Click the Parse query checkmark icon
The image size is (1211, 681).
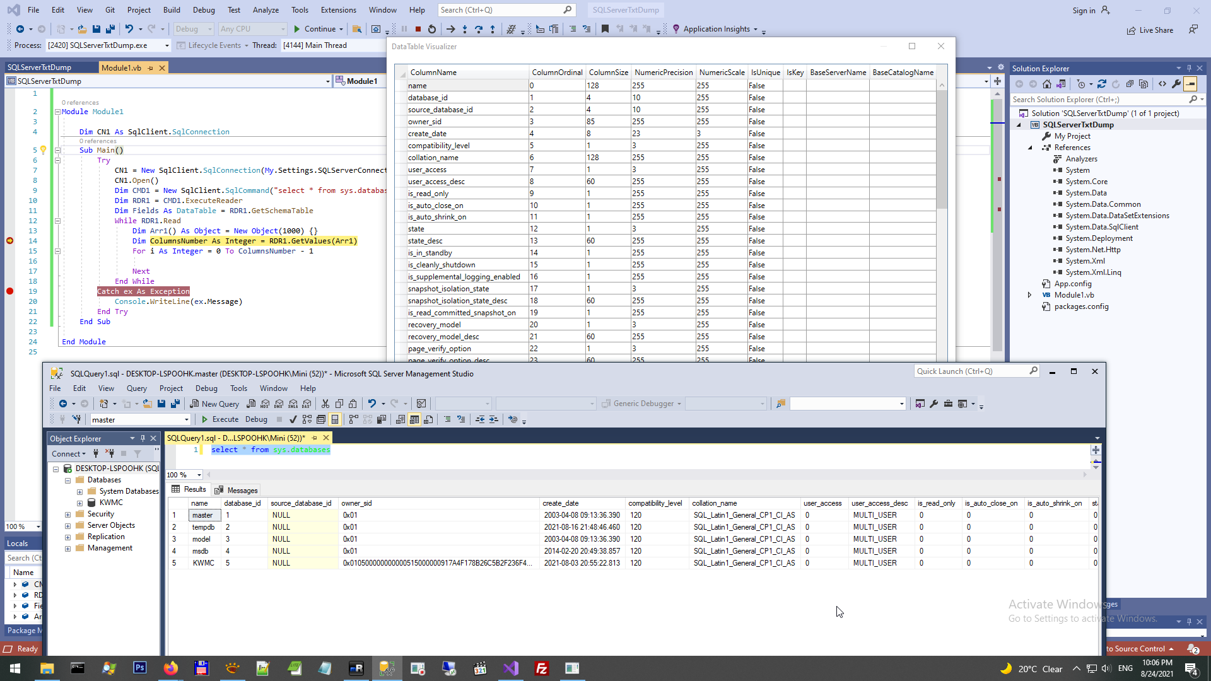tap(293, 419)
